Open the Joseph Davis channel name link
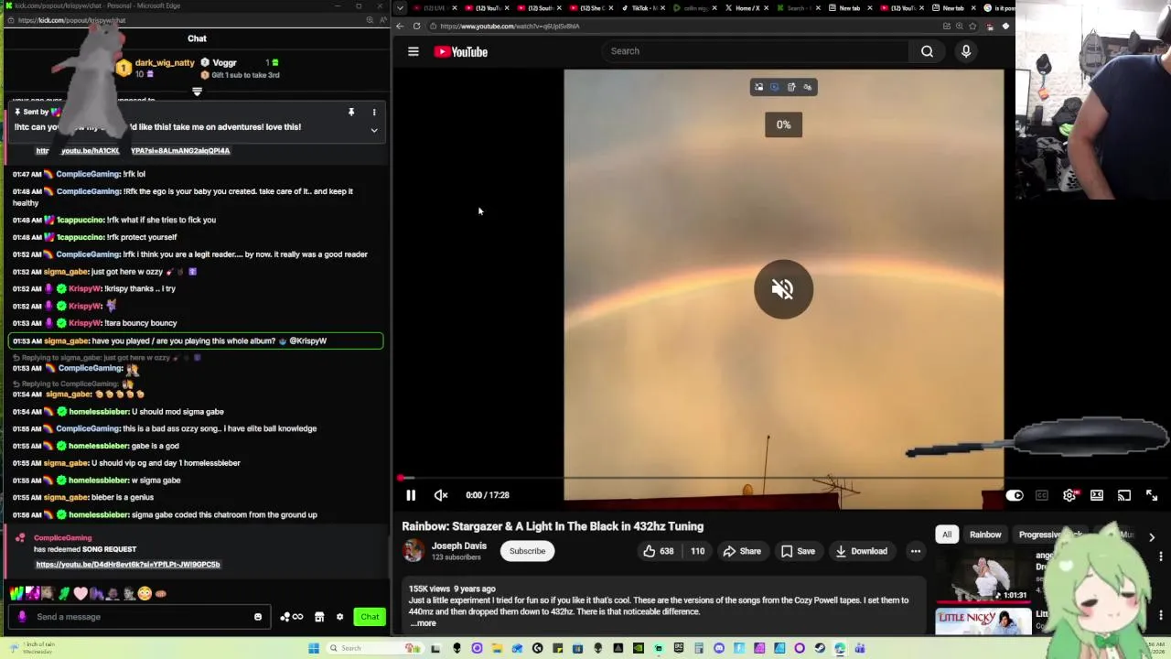Image resolution: width=1171 pixels, height=659 pixels. [458, 546]
